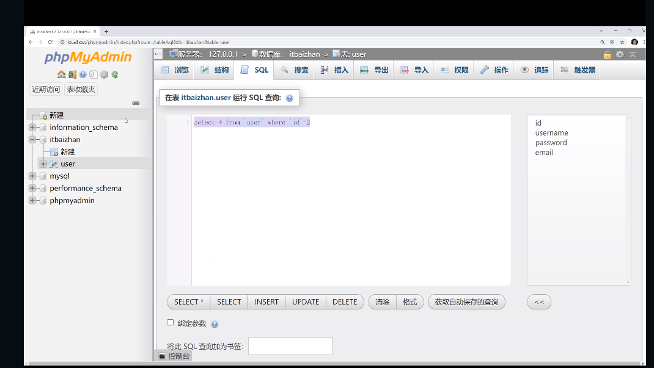The height and width of the screenshot is (368, 654).
Task: Expand mysql database node
Action: (32, 176)
